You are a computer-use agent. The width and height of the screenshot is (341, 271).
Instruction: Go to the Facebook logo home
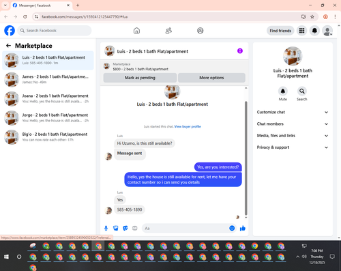pos(10,31)
